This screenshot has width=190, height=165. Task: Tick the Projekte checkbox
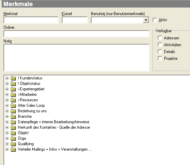(160, 59)
